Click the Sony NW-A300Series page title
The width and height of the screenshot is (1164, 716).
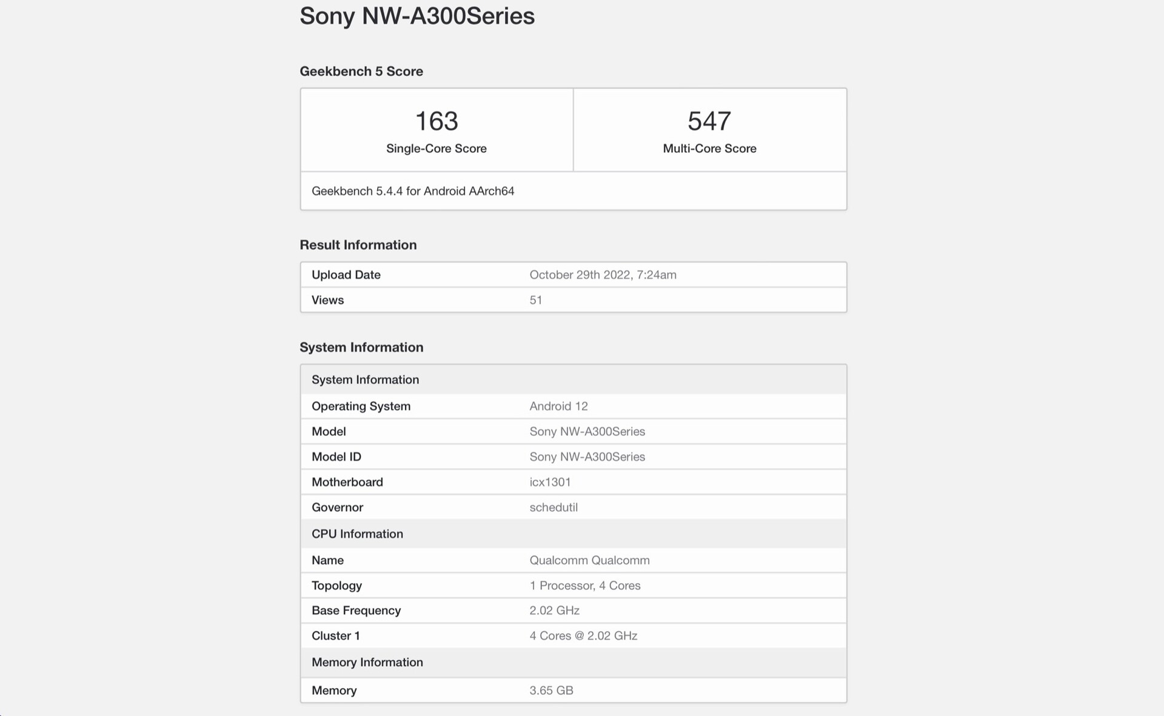[417, 16]
